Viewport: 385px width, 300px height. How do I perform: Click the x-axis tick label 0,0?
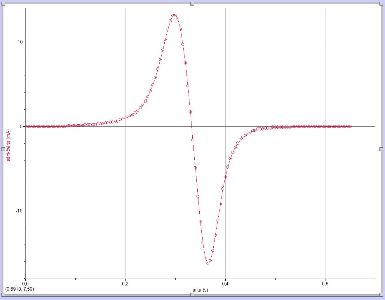(25, 284)
